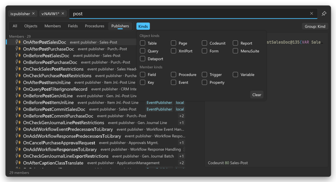The image size is (336, 182).
Task: Click event icon beside OnCheckSalesPostRestrictions
Action: (x=18, y=69)
